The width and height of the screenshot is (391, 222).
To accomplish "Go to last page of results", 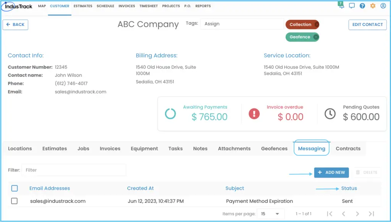I will (371, 214).
